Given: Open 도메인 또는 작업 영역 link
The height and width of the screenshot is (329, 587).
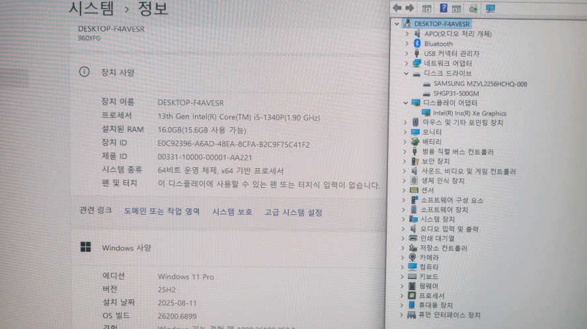Looking at the screenshot, I should (x=162, y=212).
